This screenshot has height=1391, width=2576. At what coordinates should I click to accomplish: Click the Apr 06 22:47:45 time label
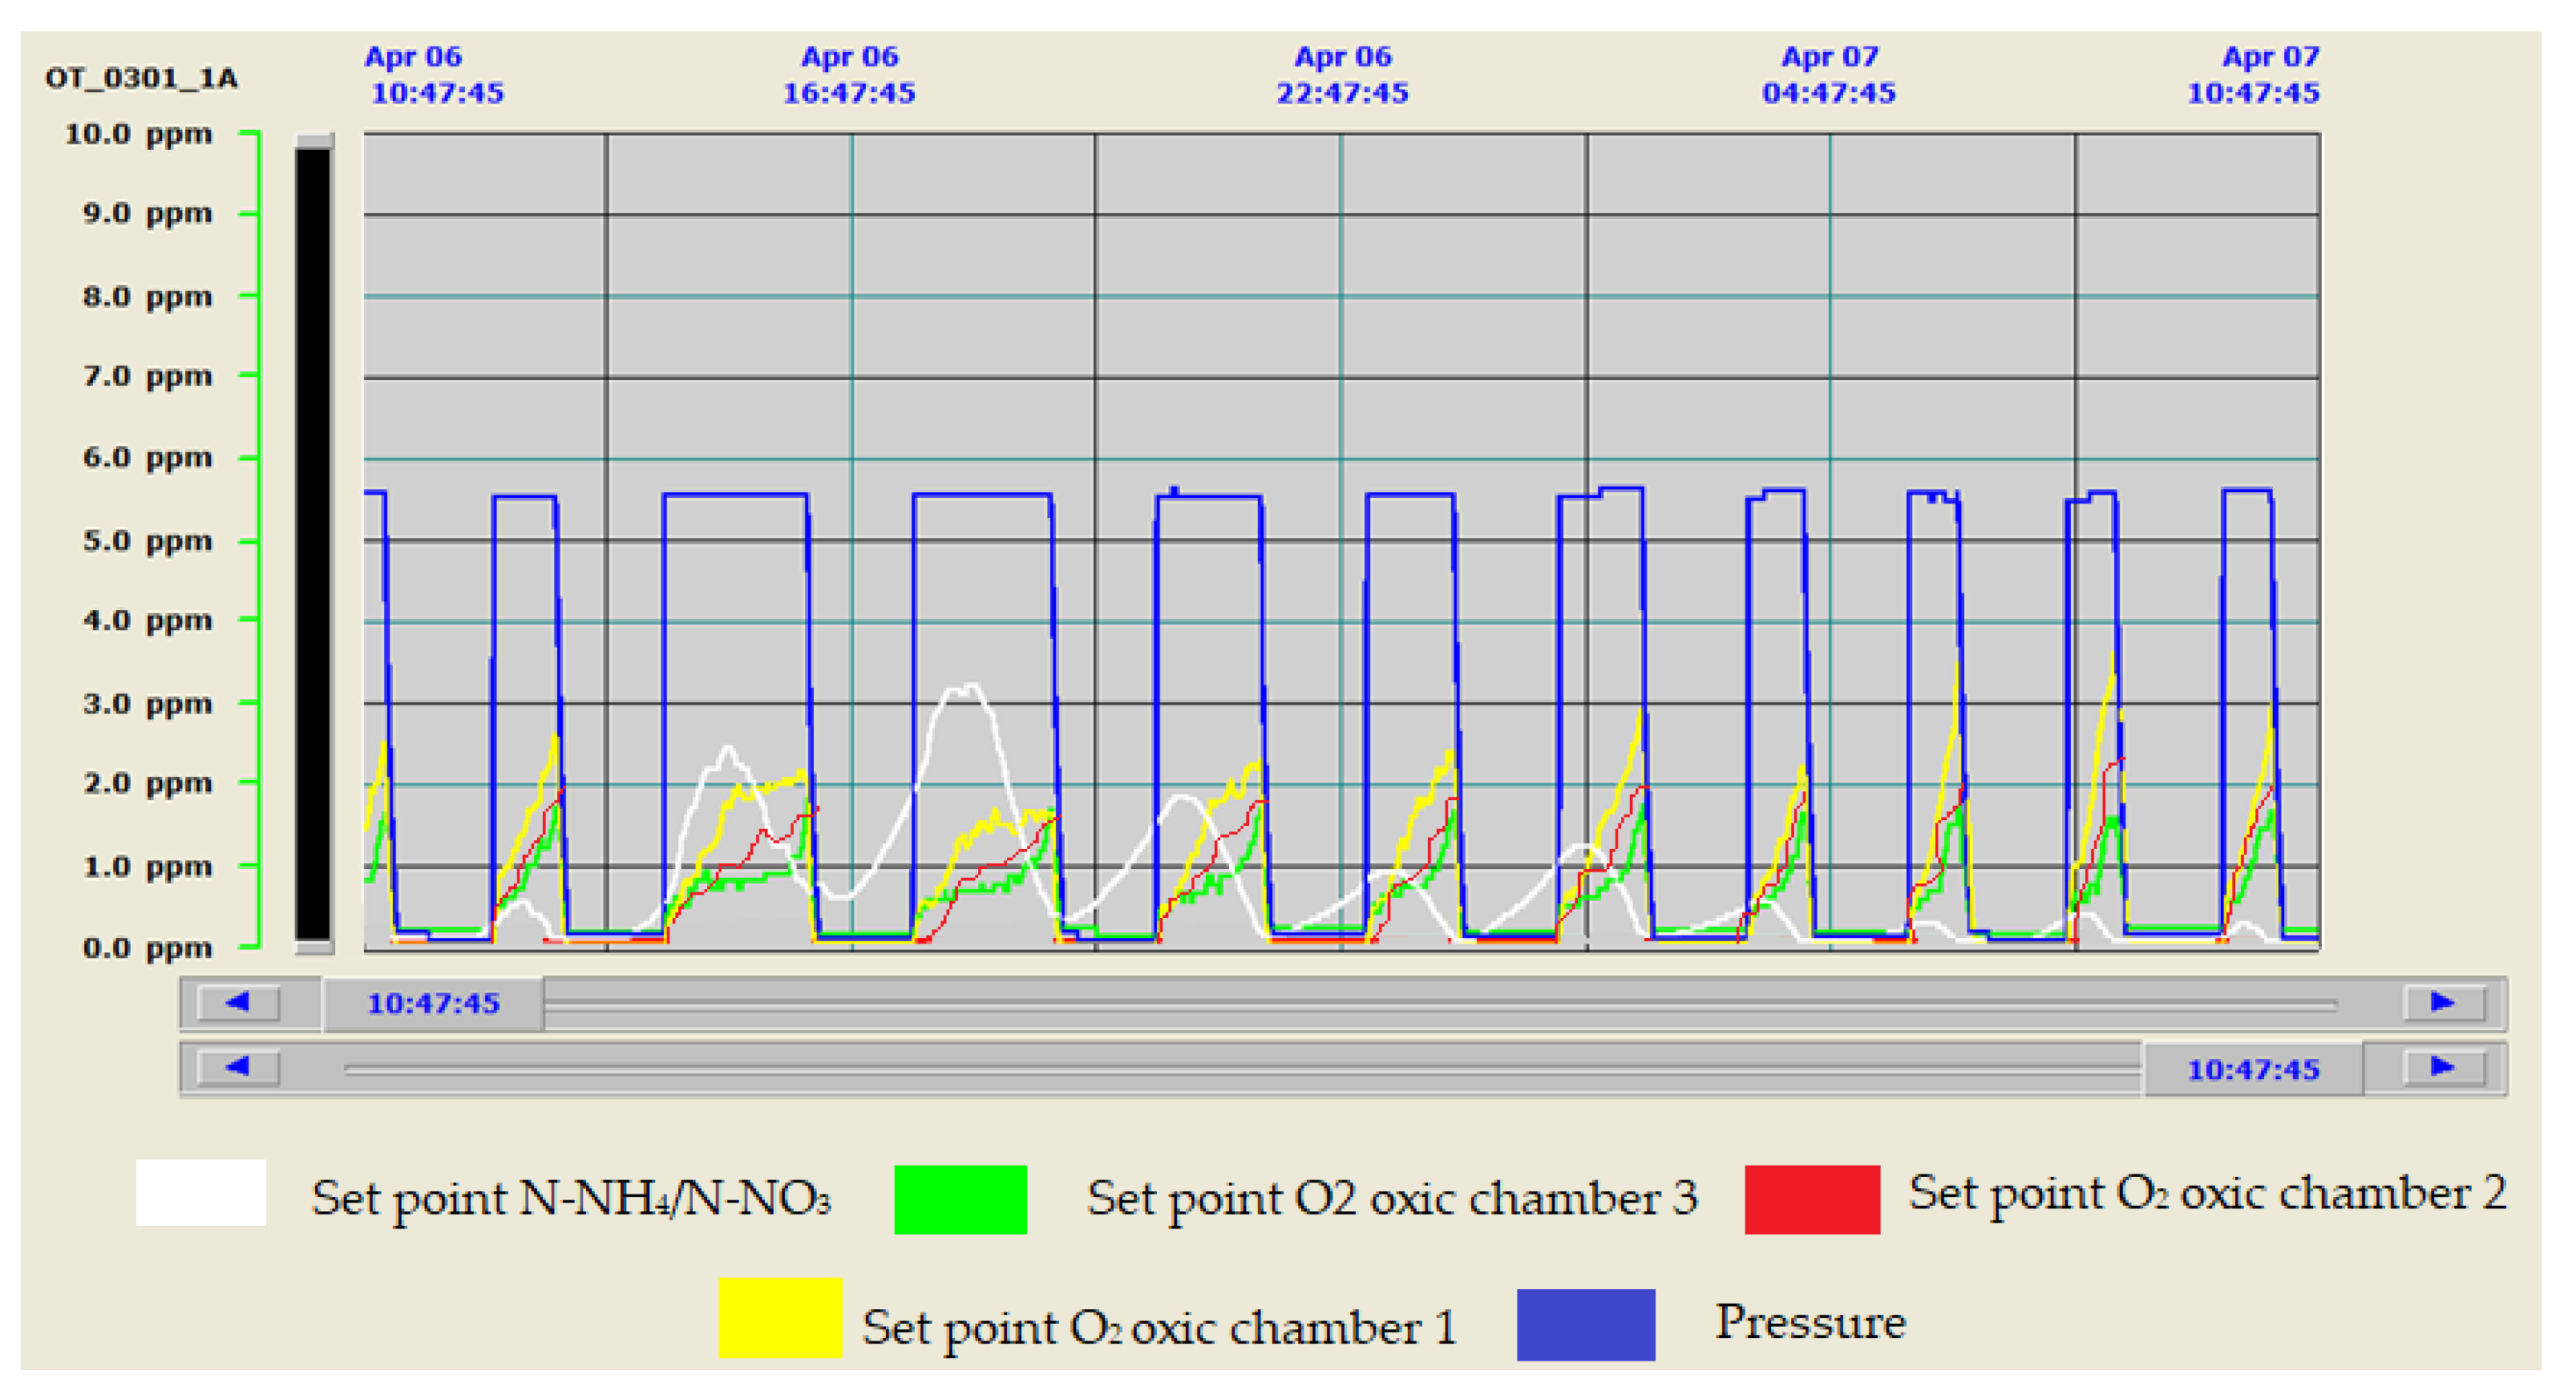click(x=1342, y=75)
